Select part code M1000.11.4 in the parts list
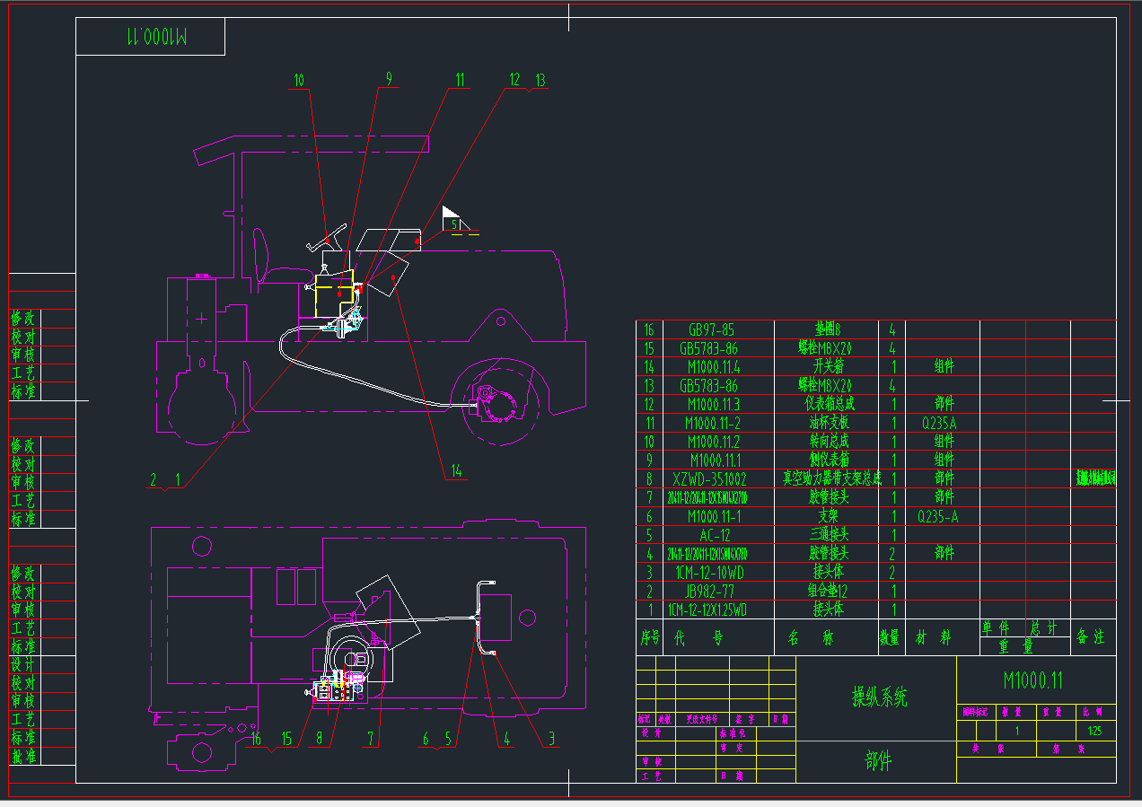The height and width of the screenshot is (807, 1142). click(713, 367)
